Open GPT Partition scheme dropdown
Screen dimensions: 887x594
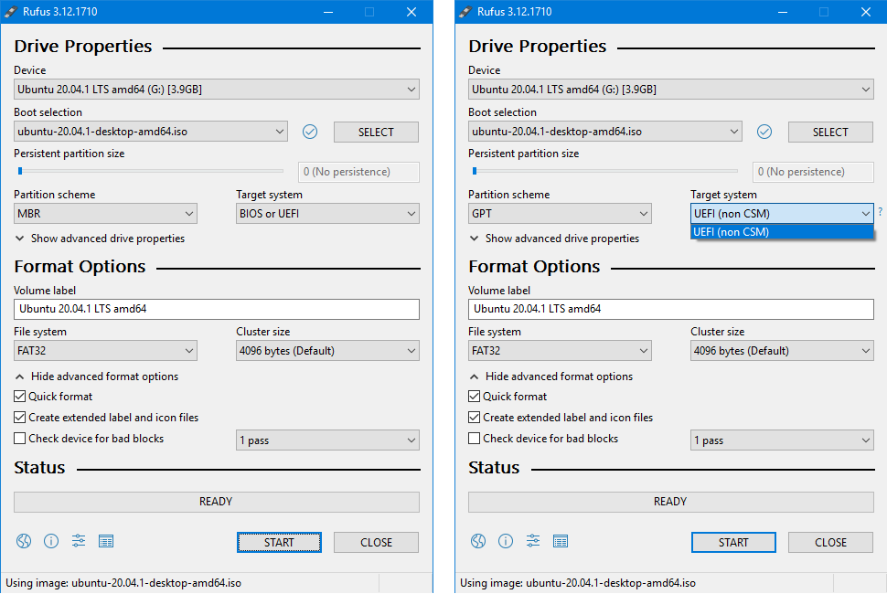click(x=560, y=214)
